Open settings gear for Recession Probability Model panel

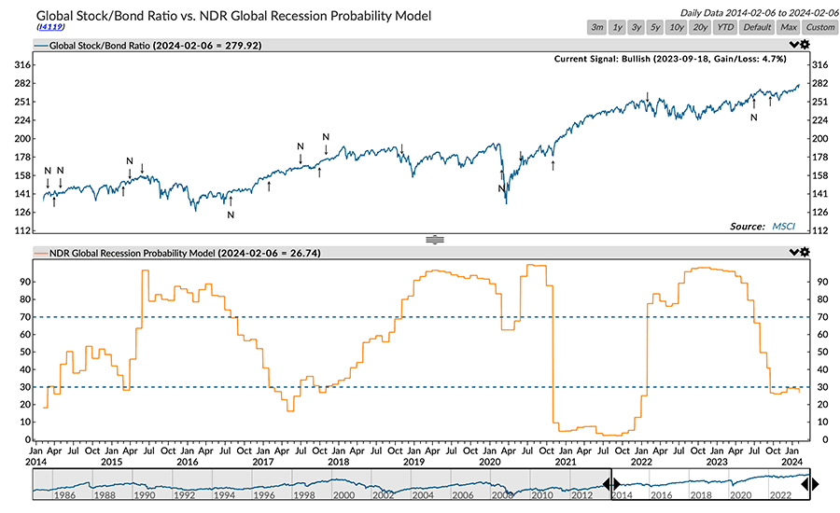coord(805,253)
